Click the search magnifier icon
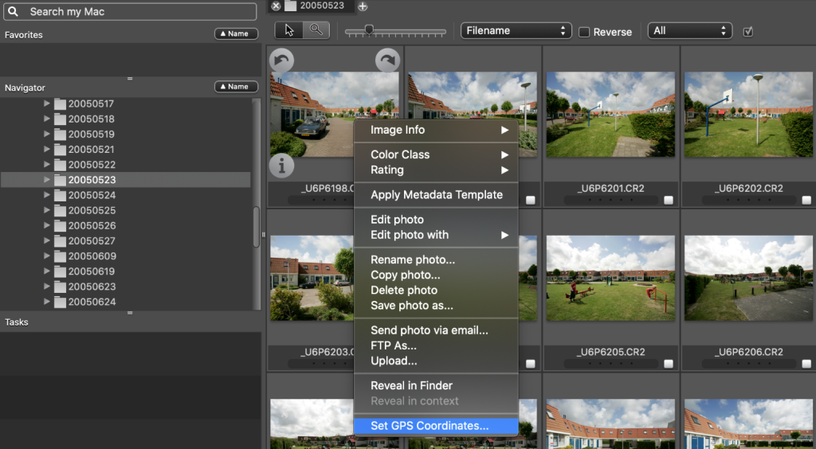This screenshot has width=816, height=449. click(13, 11)
